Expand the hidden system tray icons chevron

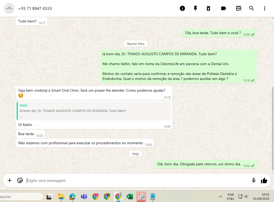pos(221,197)
